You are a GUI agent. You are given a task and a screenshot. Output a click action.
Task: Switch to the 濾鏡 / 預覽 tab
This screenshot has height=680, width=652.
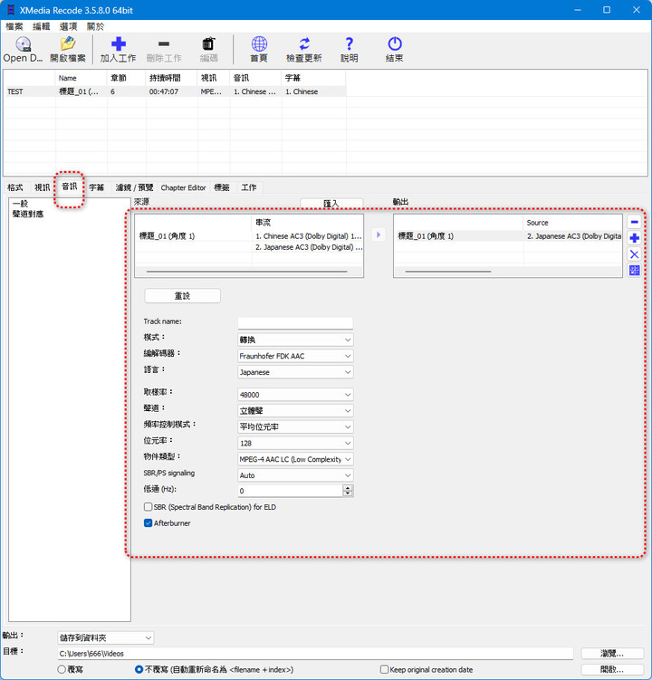(134, 187)
